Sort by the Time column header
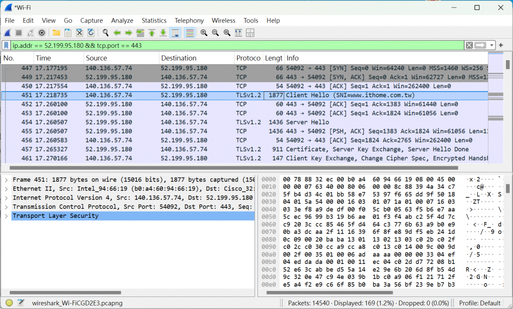The width and height of the screenshot is (513, 309). (x=59, y=58)
